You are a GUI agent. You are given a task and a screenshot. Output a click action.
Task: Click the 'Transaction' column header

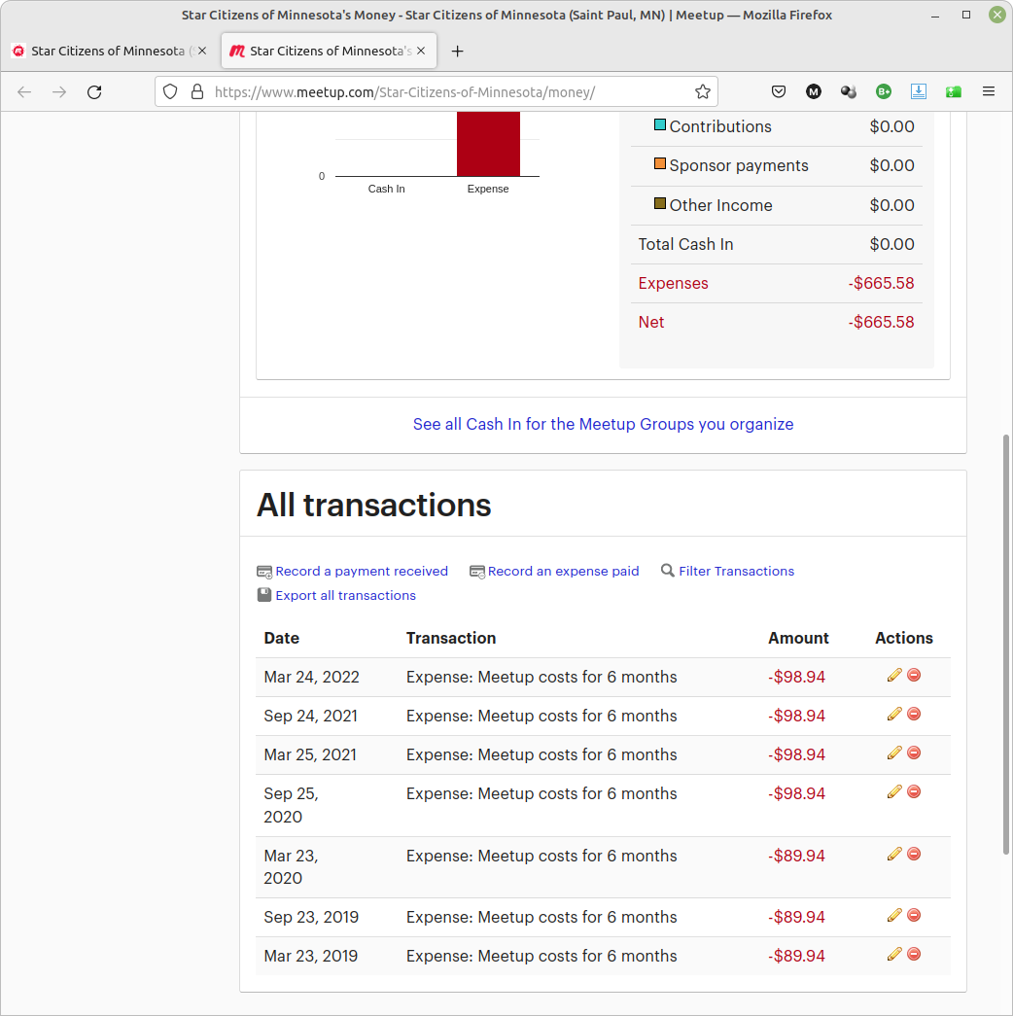[x=451, y=638]
